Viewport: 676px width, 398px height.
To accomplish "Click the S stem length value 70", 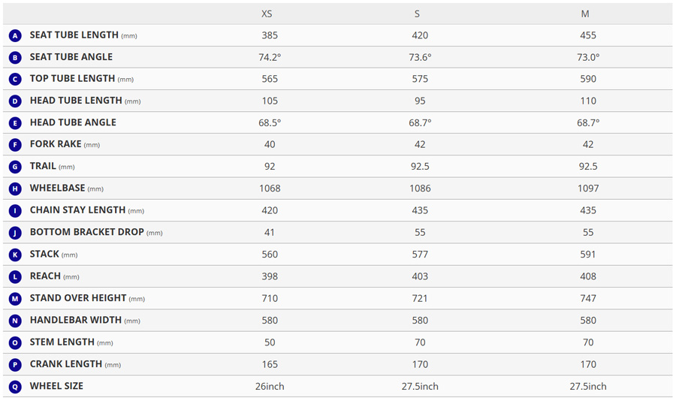I will click(x=420, y=342).
